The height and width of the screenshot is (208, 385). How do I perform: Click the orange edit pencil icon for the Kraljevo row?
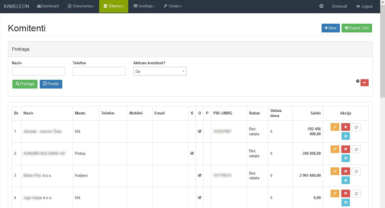pyautogui.click(x=335, y=171)
